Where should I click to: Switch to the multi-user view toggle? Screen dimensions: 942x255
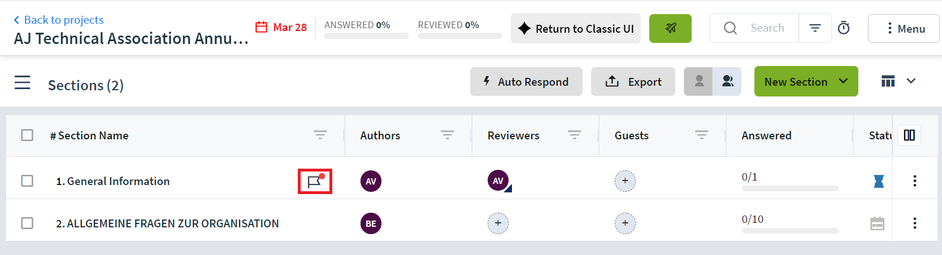point(727,81)
